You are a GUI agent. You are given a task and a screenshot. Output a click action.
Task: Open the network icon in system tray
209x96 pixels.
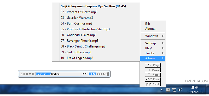click(x=174, y=90)
